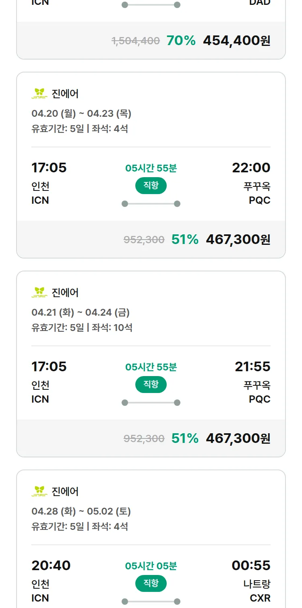The image size is (302, 608).
Task: Click the 51% discount on the 04.20 flight
Action: pyautogui.click(x=185, y=240)
